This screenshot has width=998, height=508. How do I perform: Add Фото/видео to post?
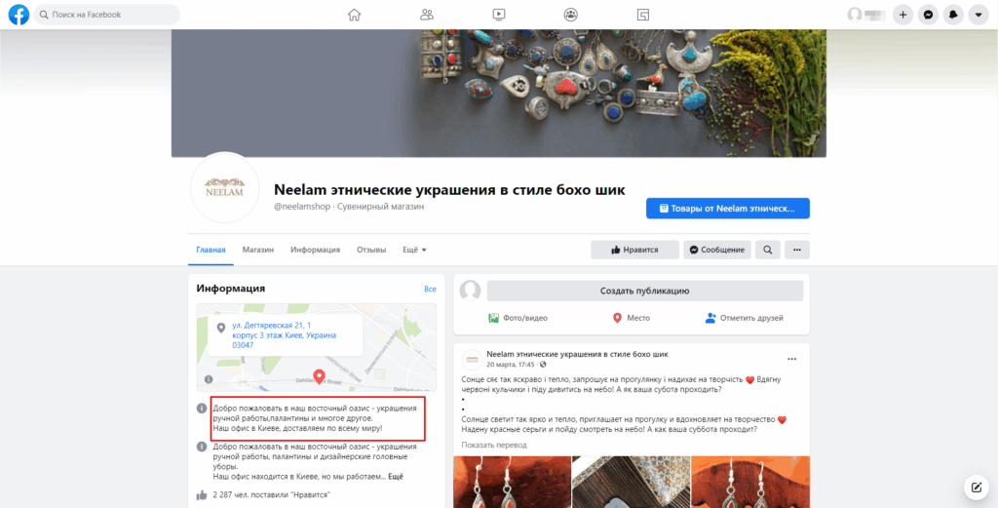tap(518, 318)
